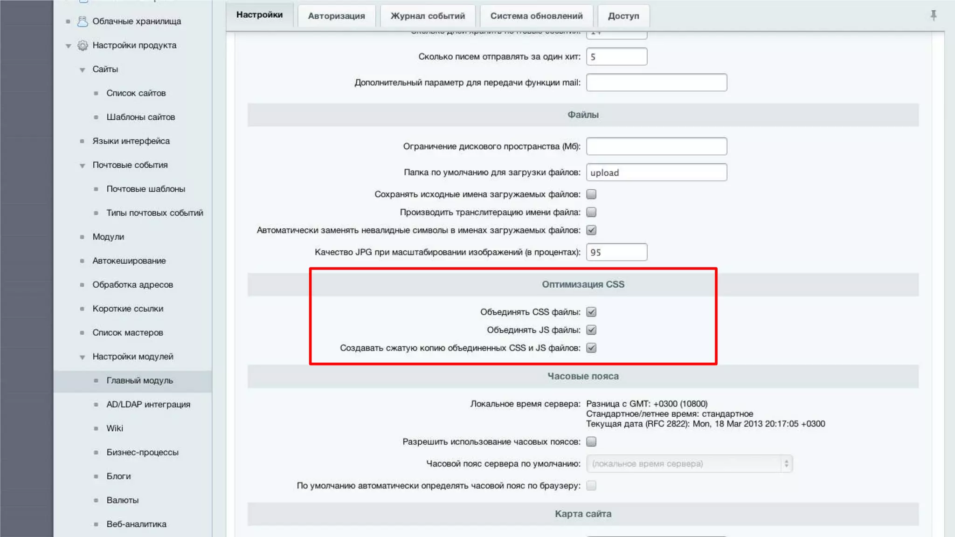The width and height of the screenshot is (955, 537).
Task: Enable saving original uploaded file names
Action: 591,194
